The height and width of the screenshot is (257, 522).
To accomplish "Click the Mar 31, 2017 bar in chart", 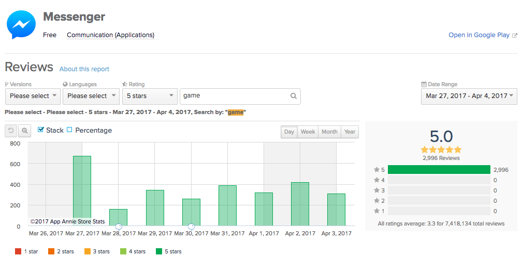I will pyautogui.click(x=227, y=206).
